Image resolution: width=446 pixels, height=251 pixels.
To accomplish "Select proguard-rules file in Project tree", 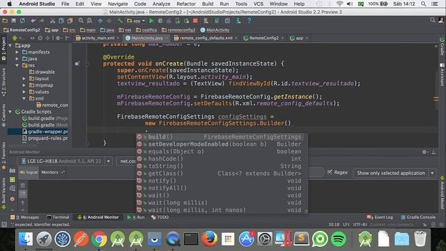I will click(45, 138).
